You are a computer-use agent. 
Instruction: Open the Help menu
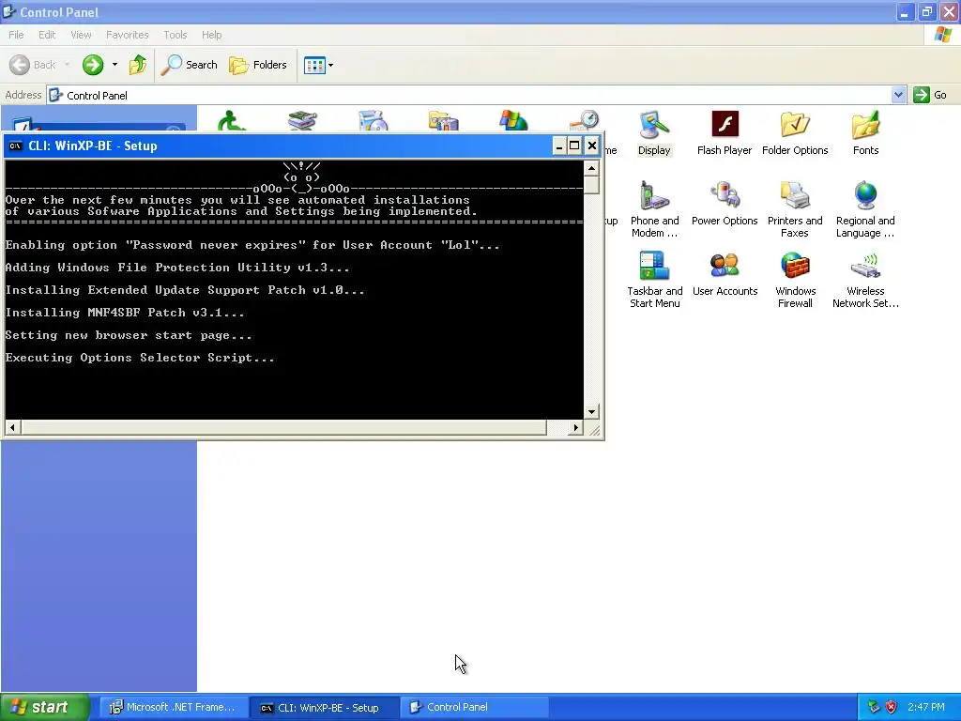coord(211,35)
